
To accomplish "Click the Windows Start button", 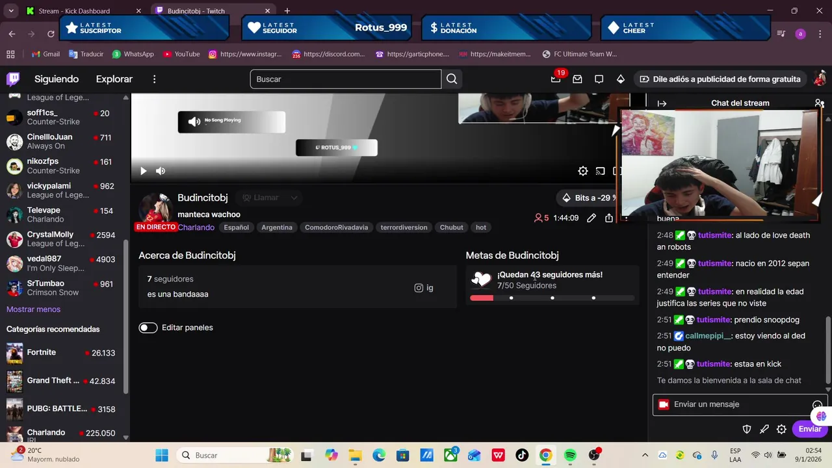I will [x=162, y=455].
